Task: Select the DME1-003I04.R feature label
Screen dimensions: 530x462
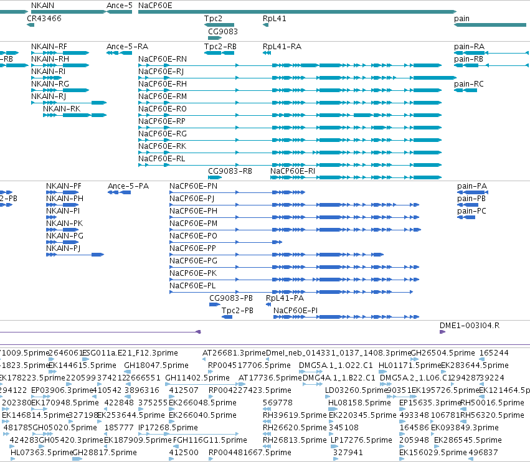Action: point(470,326)
